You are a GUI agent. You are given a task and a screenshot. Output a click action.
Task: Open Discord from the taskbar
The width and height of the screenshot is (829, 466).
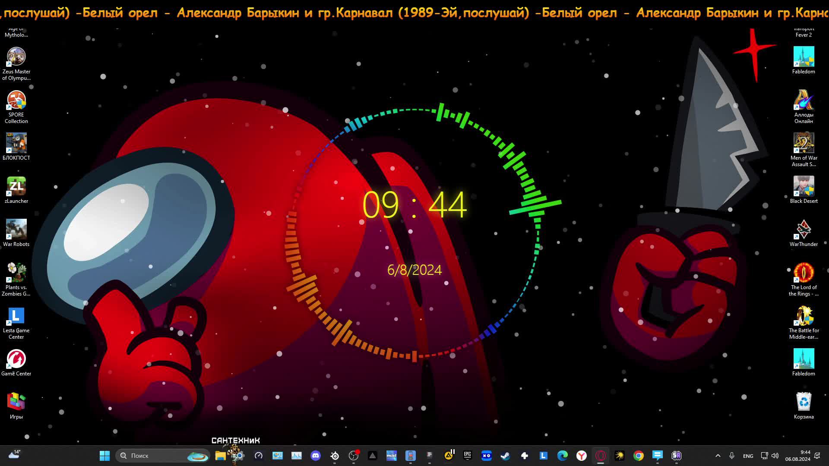[316, 456]
